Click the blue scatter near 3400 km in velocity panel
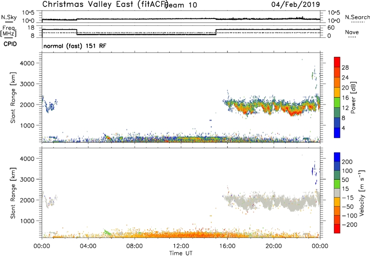Viewport: 370px width, 256px height. tap(314, 170)
